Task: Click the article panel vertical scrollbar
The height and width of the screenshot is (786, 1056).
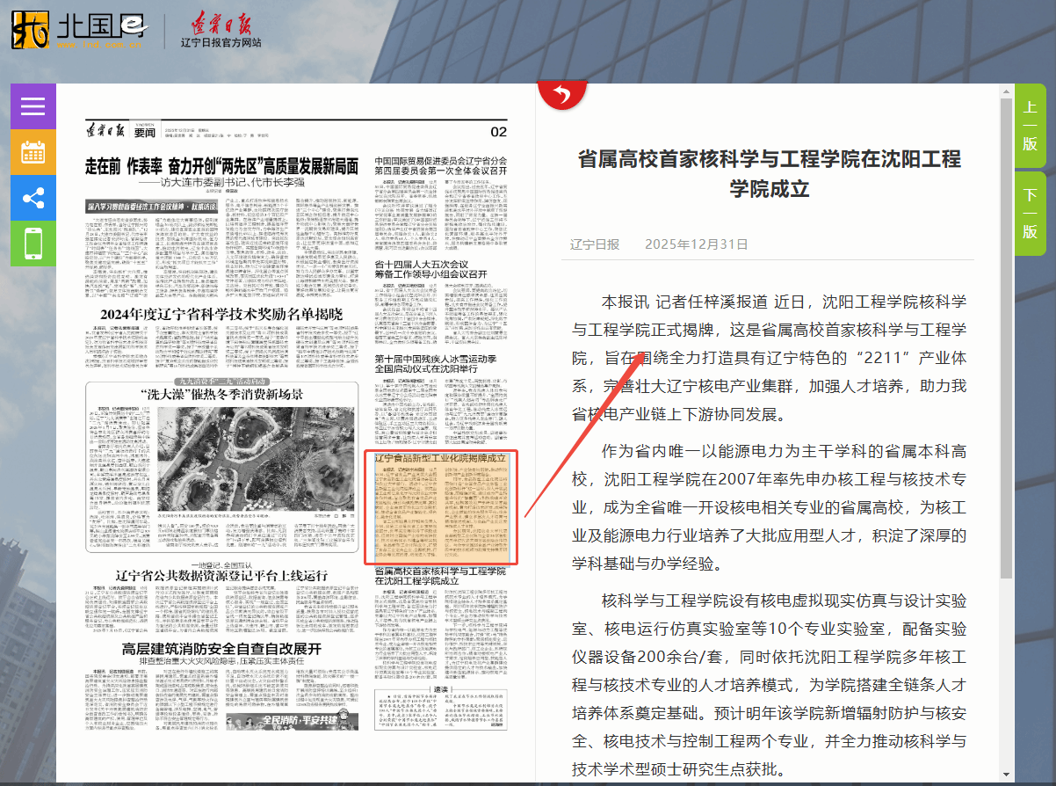Action: tap(1005, 352)
